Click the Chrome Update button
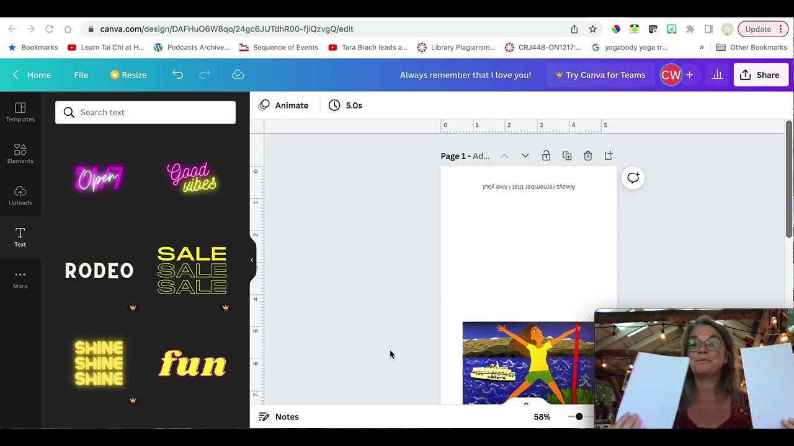The height and width of the screenshot is (446, 794). tap(763, 29)
